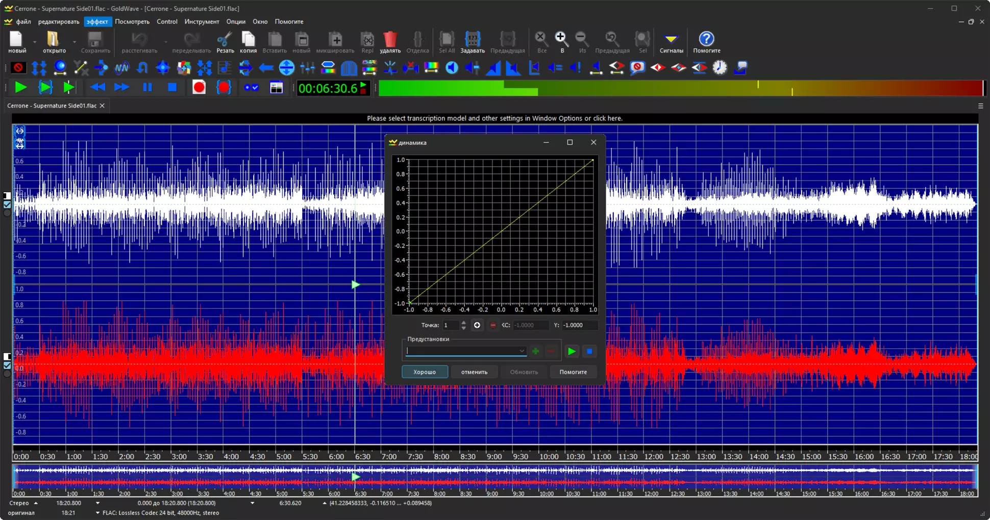Viewport: 990px width, 520px height.
Task: Click the speaker with exclamation mark icon
Action: coord(575,67)
